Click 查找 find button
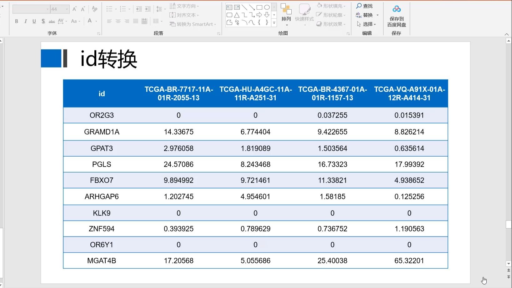The image size is (512, 288). coord(364,6)
